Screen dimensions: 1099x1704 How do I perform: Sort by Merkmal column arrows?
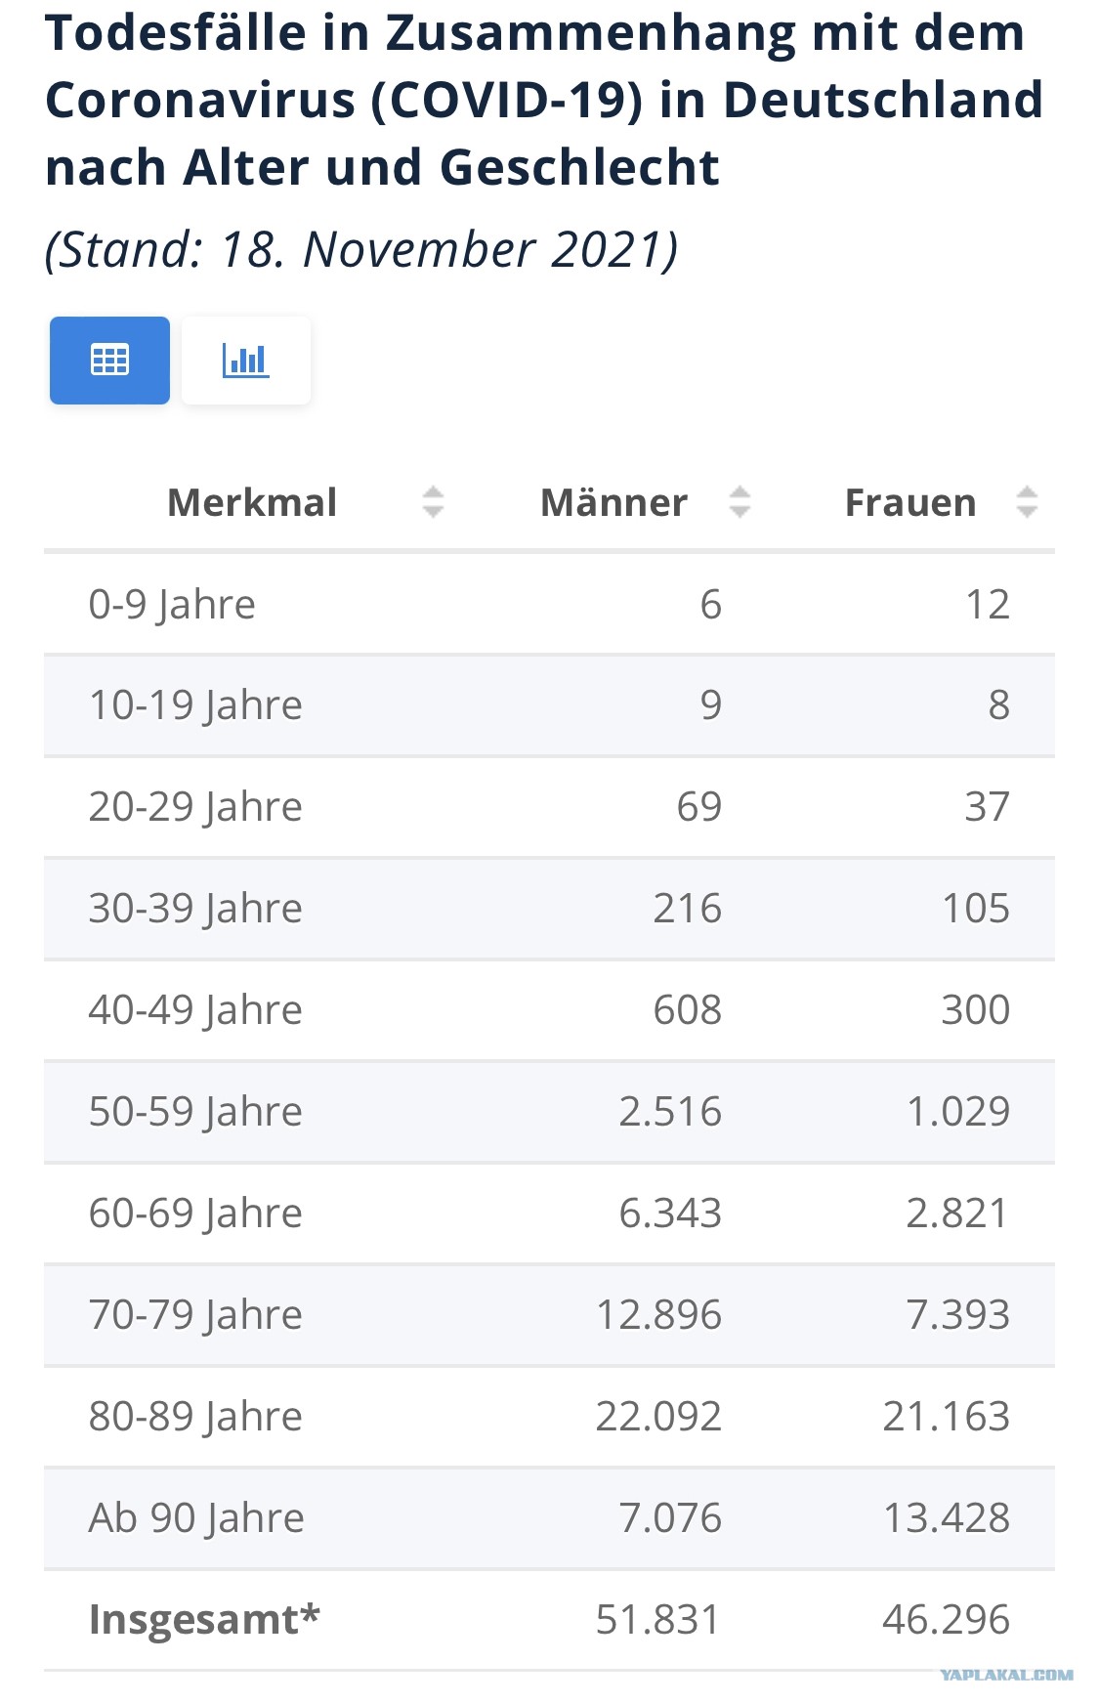(x=433, y=502)
